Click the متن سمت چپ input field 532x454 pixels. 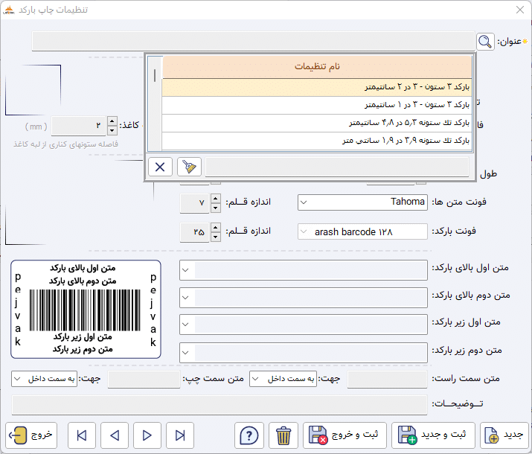coord(144,379)
